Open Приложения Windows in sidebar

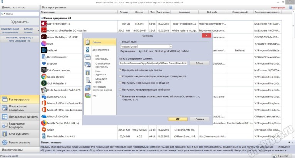pos(20,117)
